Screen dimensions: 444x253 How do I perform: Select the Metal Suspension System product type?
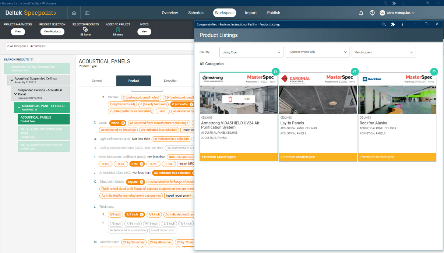point(43,146)
